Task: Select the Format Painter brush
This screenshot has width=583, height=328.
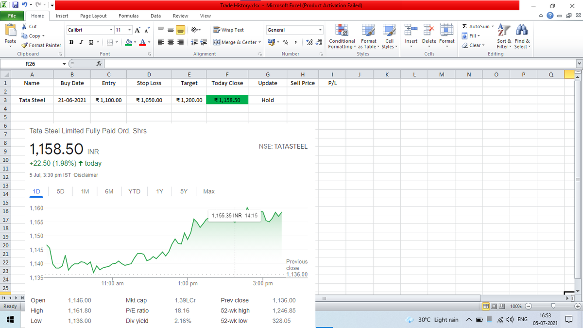Action: coord(41,45)
